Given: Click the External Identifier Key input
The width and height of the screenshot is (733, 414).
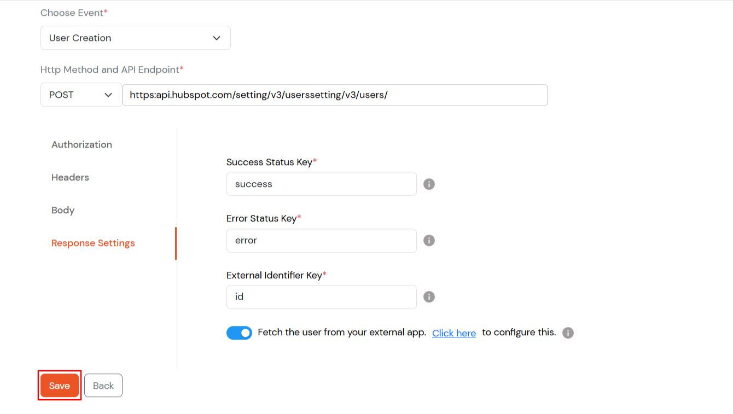Looking at the screenshot, I should coord(322,297).
